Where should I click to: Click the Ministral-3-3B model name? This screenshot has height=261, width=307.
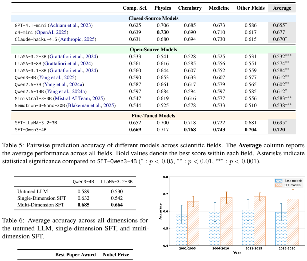tap(33, 99)
